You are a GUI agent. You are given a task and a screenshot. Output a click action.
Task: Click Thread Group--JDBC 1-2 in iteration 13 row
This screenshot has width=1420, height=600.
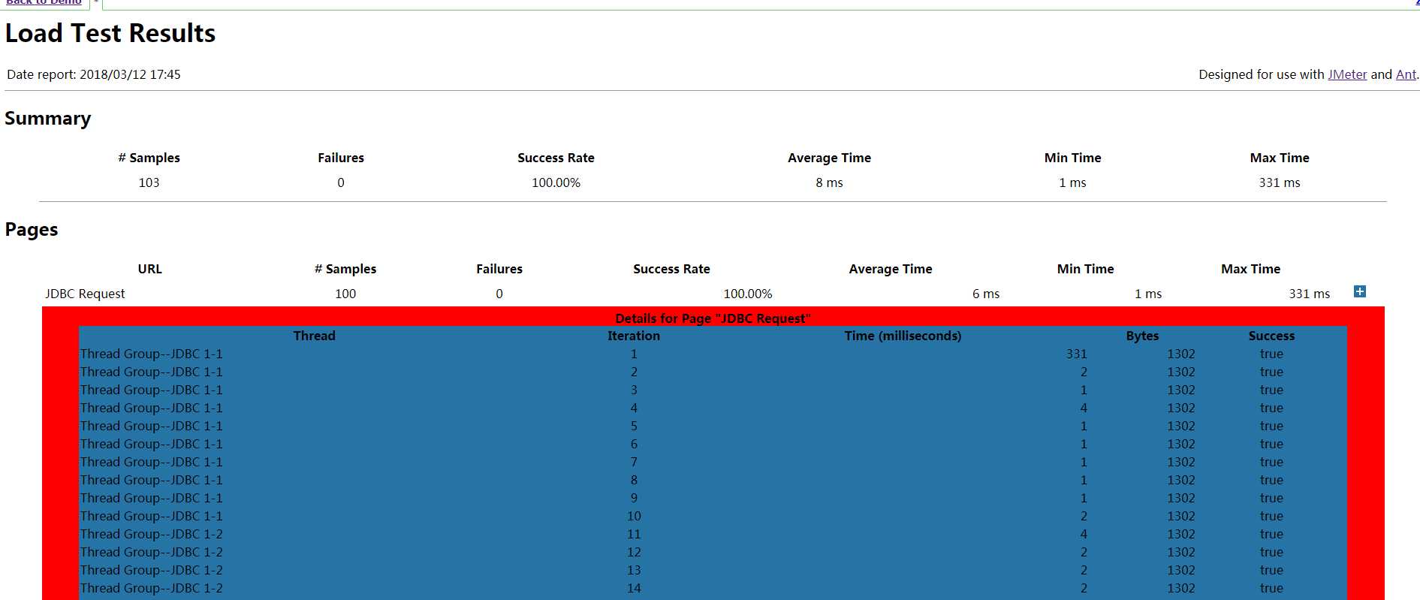pyautogui.click(x=152, y=570)
